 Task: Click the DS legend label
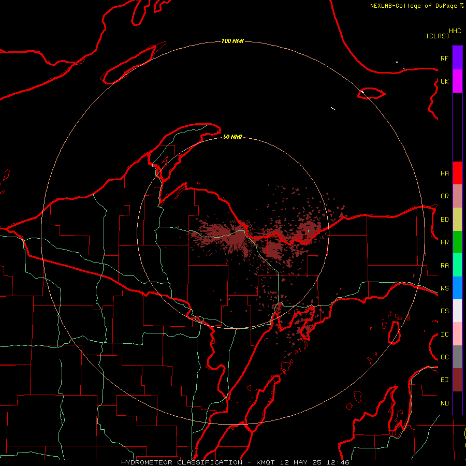click(444, 311)
